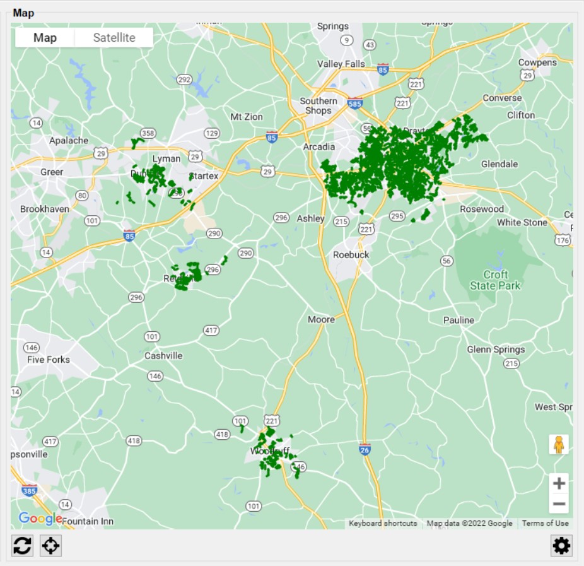The image size is (584, 566).
Task: Click the Valley Falls label
Action: (341, 64)
